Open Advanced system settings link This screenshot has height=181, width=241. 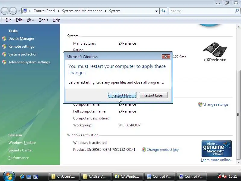29,62
